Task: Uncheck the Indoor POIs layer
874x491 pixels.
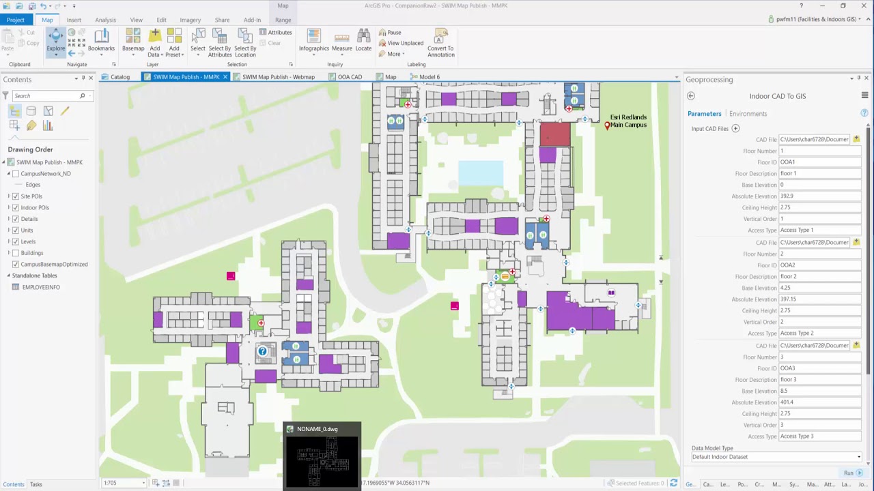Action: tap(16, 208)
